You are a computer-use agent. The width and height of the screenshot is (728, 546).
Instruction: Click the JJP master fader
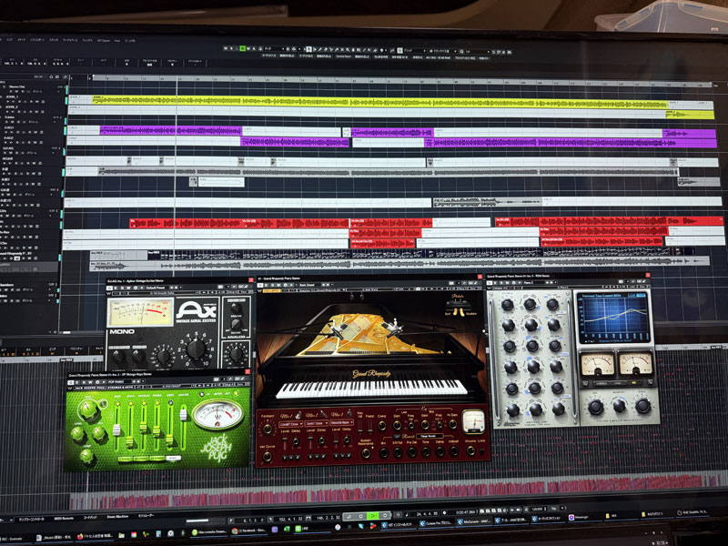pos(184,415)
